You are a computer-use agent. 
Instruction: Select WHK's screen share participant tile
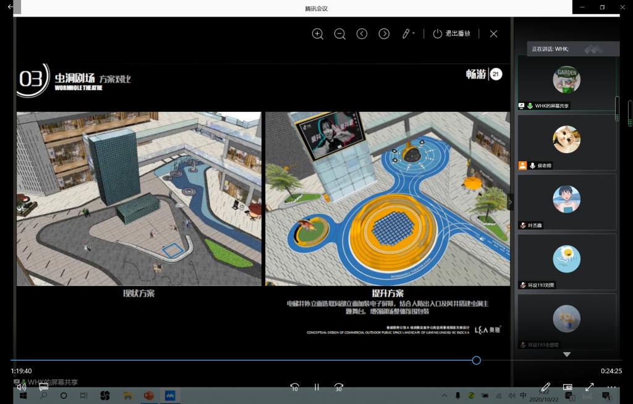coord(566,82)
